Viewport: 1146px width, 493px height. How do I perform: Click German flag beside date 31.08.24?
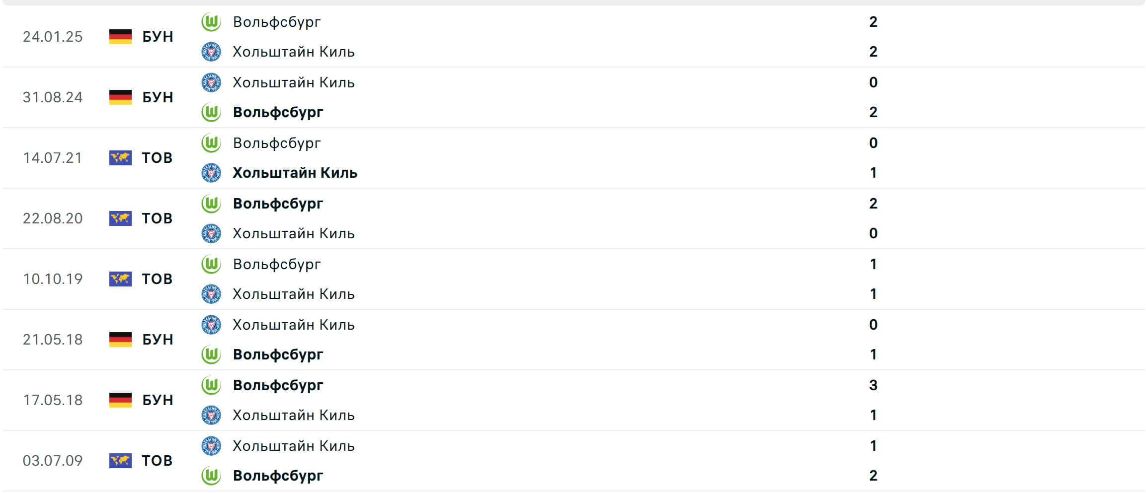[120, 97]
